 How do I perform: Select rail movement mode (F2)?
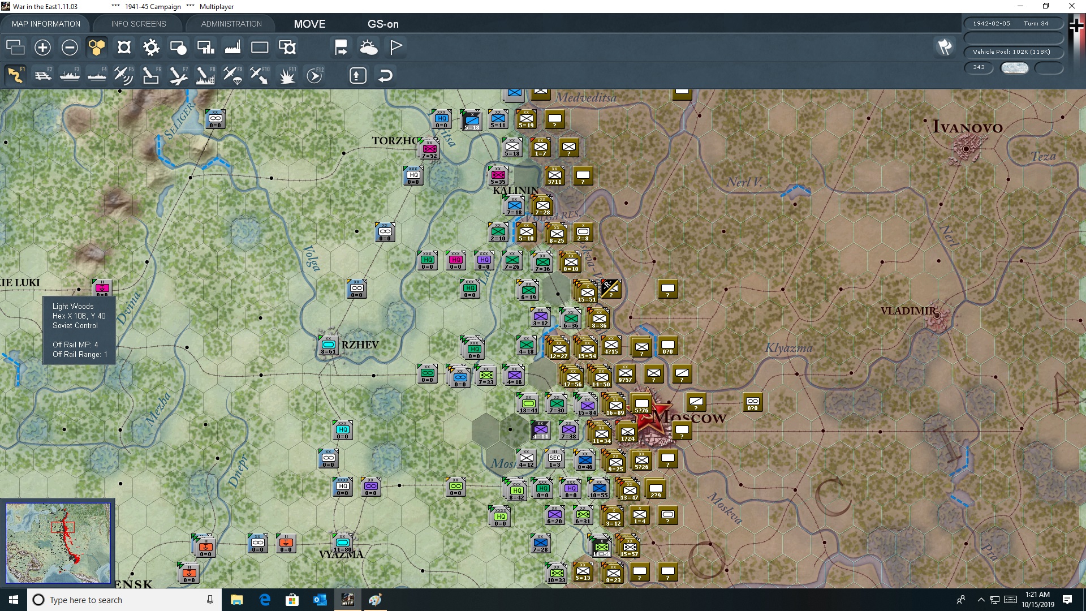pyautogui.click(x=43, y=75)
